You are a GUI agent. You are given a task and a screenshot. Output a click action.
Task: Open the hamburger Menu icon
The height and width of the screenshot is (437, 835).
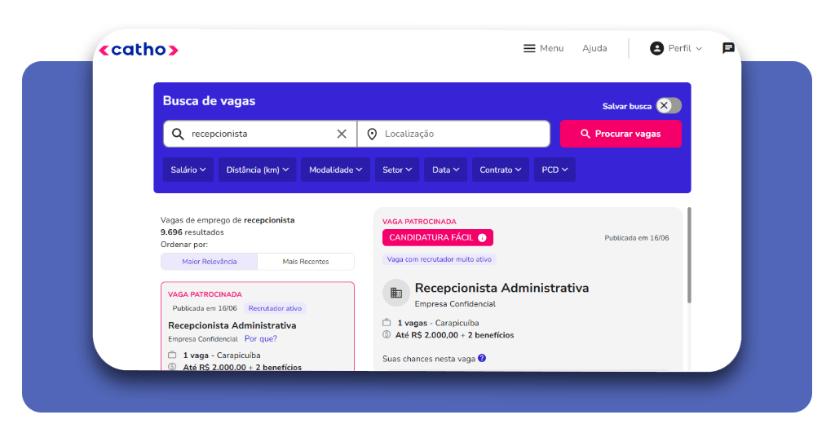pyautogui.click(x=528, y=48)
